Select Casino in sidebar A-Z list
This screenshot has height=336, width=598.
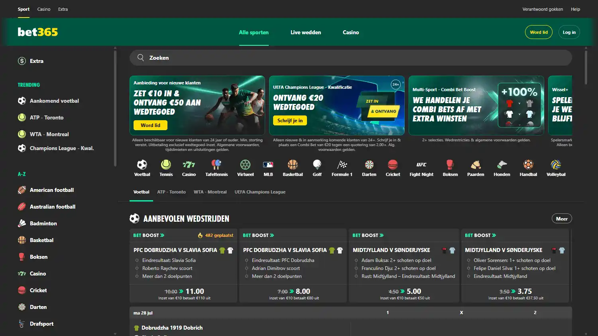(32, 273)
